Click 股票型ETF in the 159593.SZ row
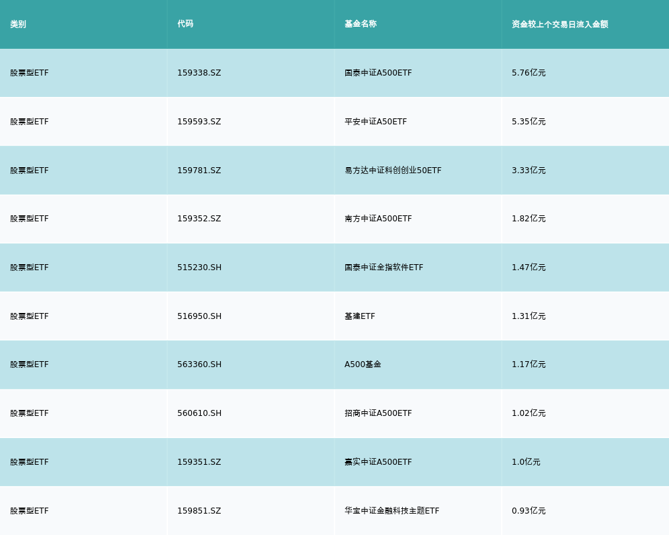 [x=29, y=122]
